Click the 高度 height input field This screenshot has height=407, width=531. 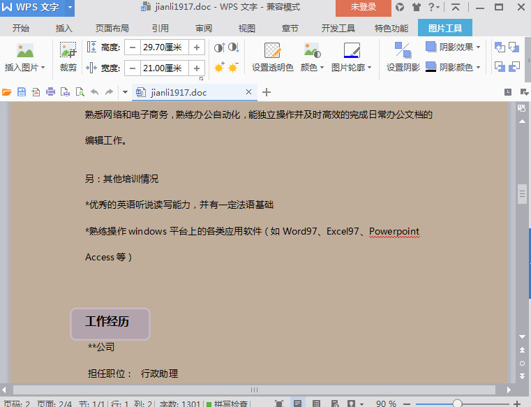164,47
